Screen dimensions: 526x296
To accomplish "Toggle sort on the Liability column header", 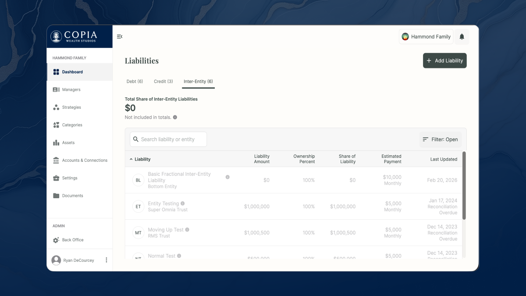I will pyautogui.click(x=142, y=159).
